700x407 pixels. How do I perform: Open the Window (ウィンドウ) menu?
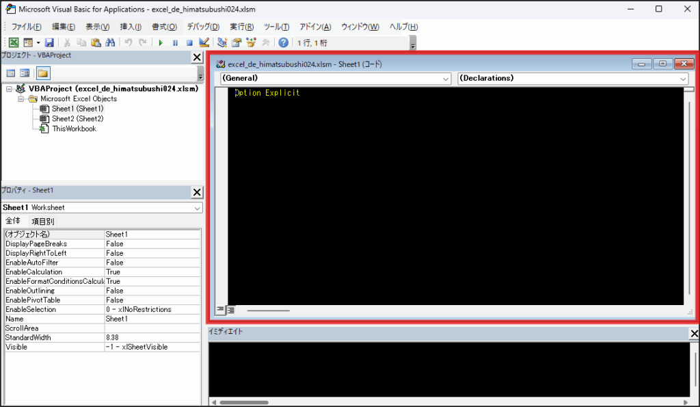(360, 27)
